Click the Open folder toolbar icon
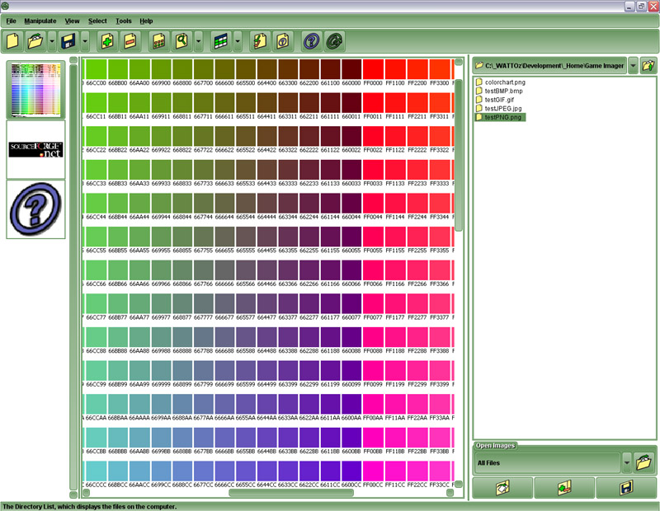The image size is (660, 511). [35, 40]
